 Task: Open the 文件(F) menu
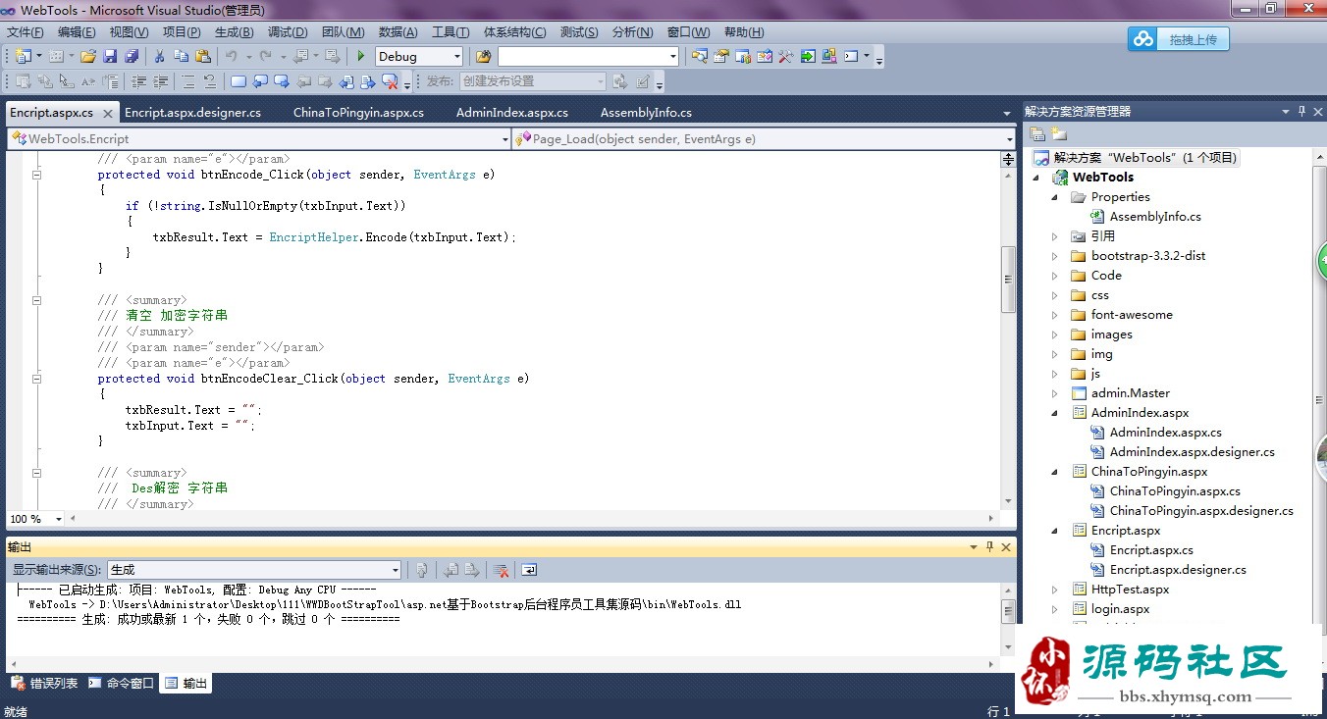[x=25, y=32]
